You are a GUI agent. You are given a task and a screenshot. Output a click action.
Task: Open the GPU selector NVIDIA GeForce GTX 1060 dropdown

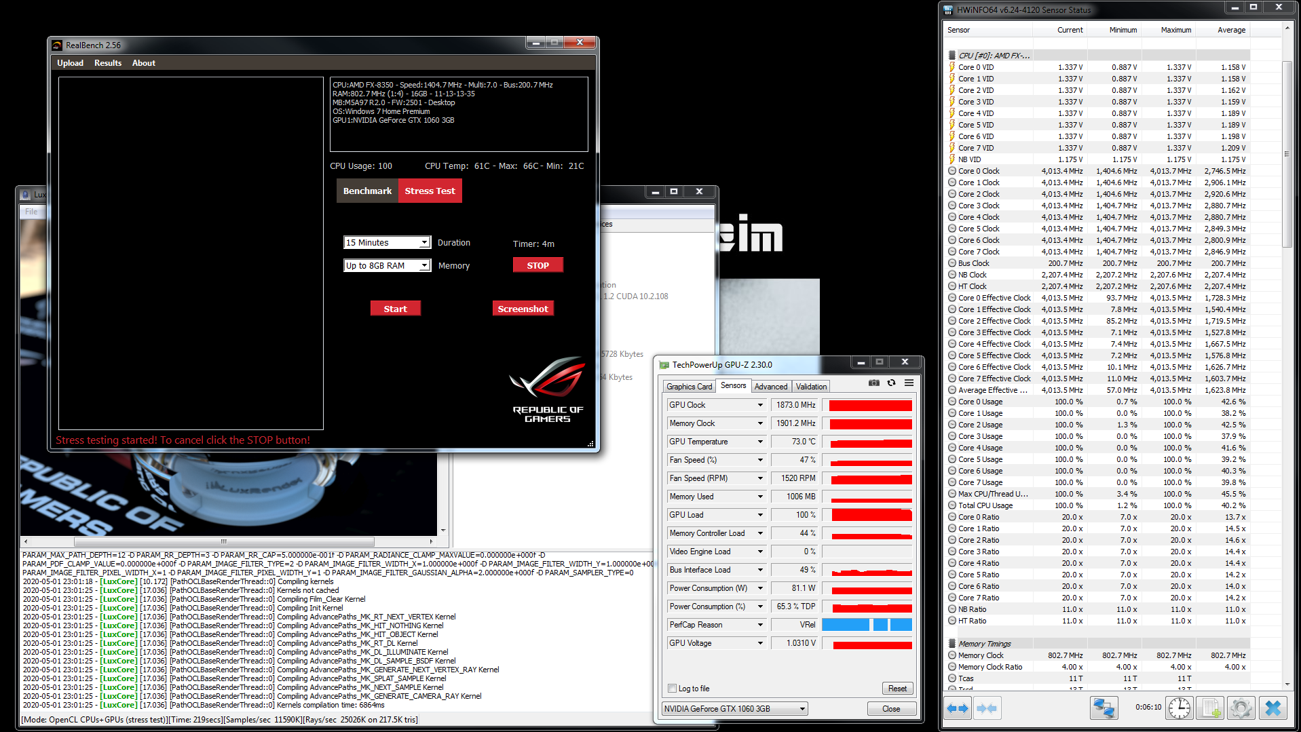(735, 709)
